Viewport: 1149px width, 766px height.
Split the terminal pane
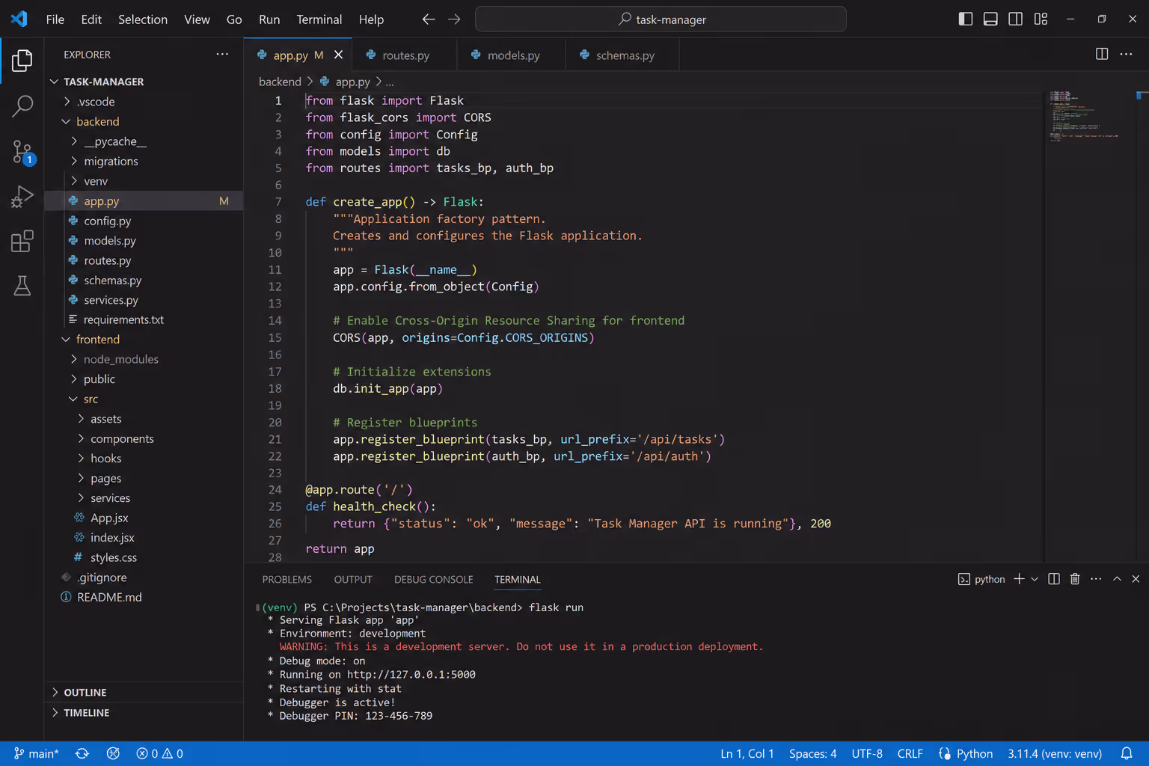[1054, 579]
